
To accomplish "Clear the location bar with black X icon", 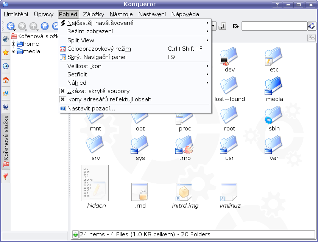I will click(236, 26).
